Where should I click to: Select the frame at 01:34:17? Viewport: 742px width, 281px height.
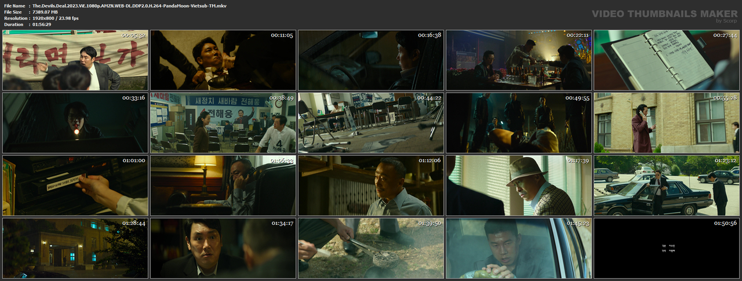point(223,248)
